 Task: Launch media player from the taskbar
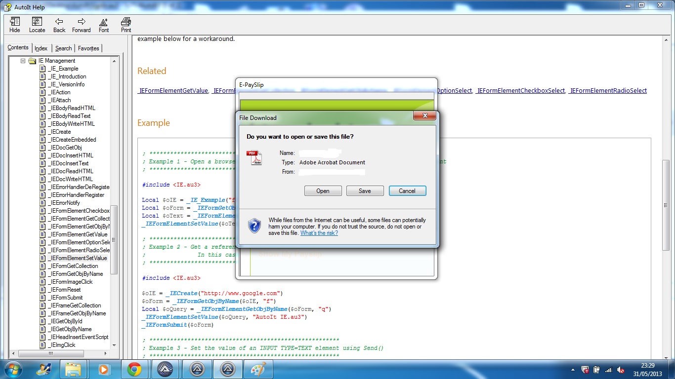104,369
